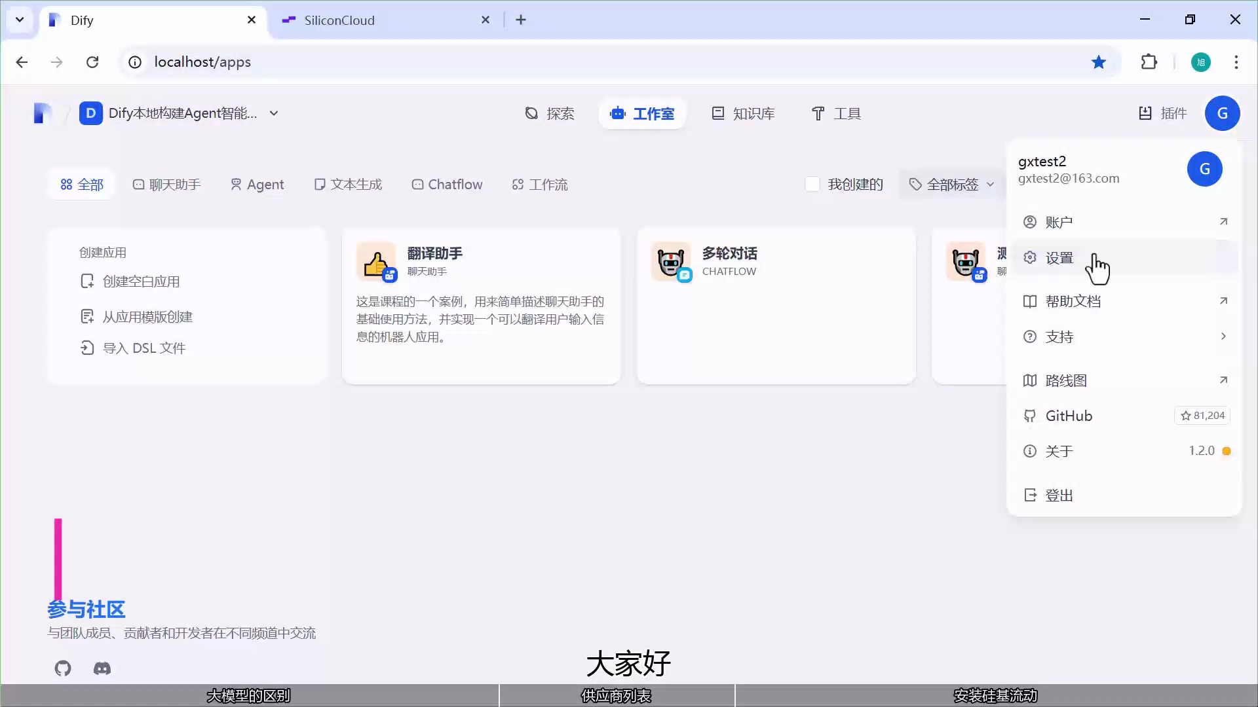Switch to the 探索 navigation tab
The width and height of the screenshot is (1258, 707).
(549, 113)
